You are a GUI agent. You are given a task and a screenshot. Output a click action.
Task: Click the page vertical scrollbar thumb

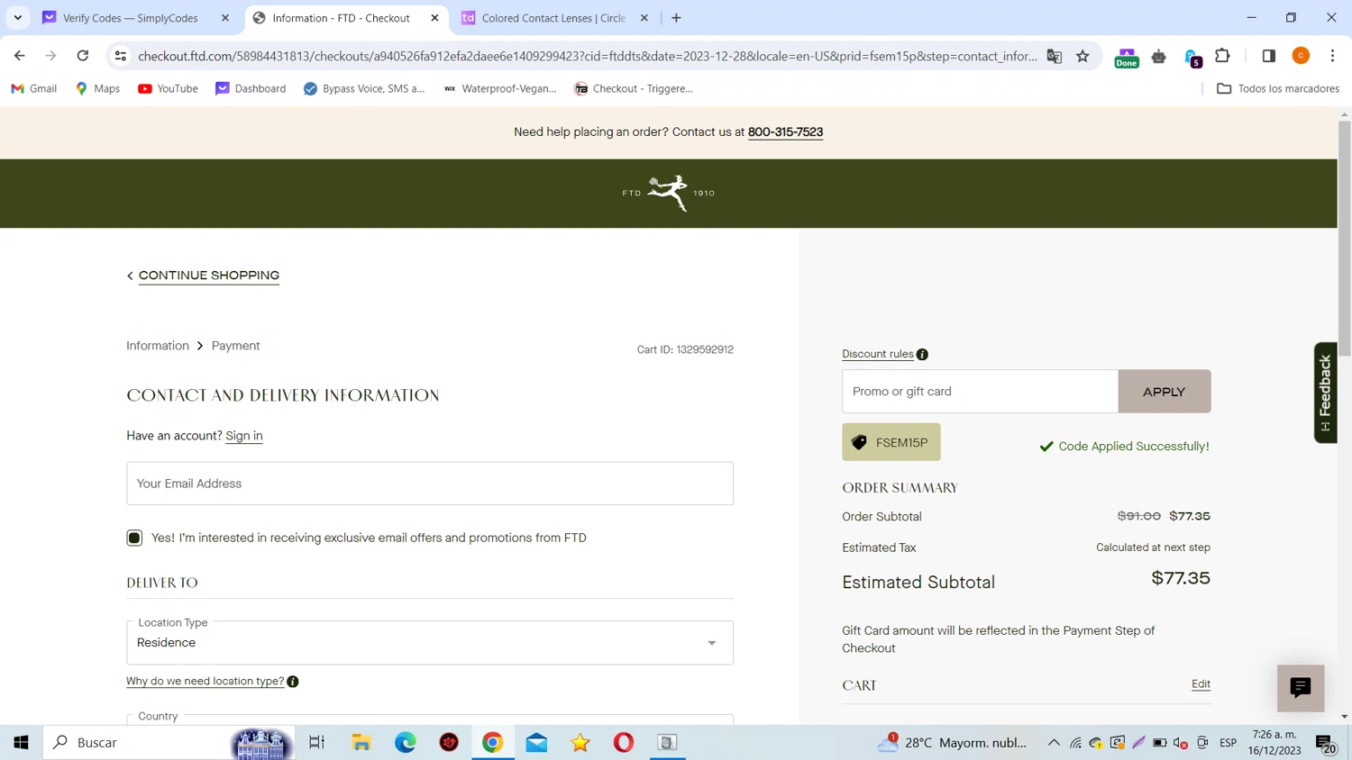point(1344,238)
